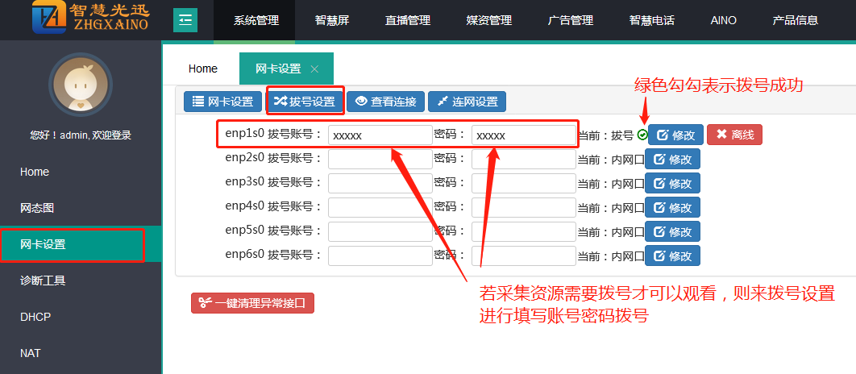Click the hamburger menu collapse icon
This screenshot has width=856, height=374.
pos(185,19)
